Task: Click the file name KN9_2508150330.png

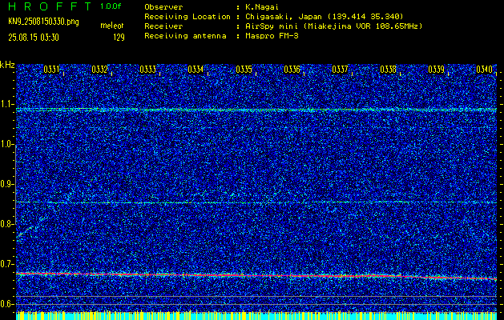Action: 43,22
